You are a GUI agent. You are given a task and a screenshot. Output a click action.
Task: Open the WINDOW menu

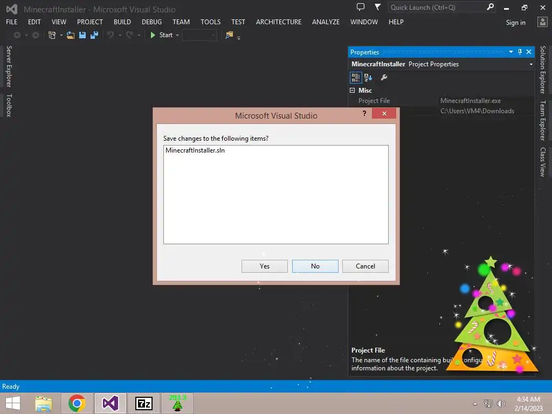[364, 22]
